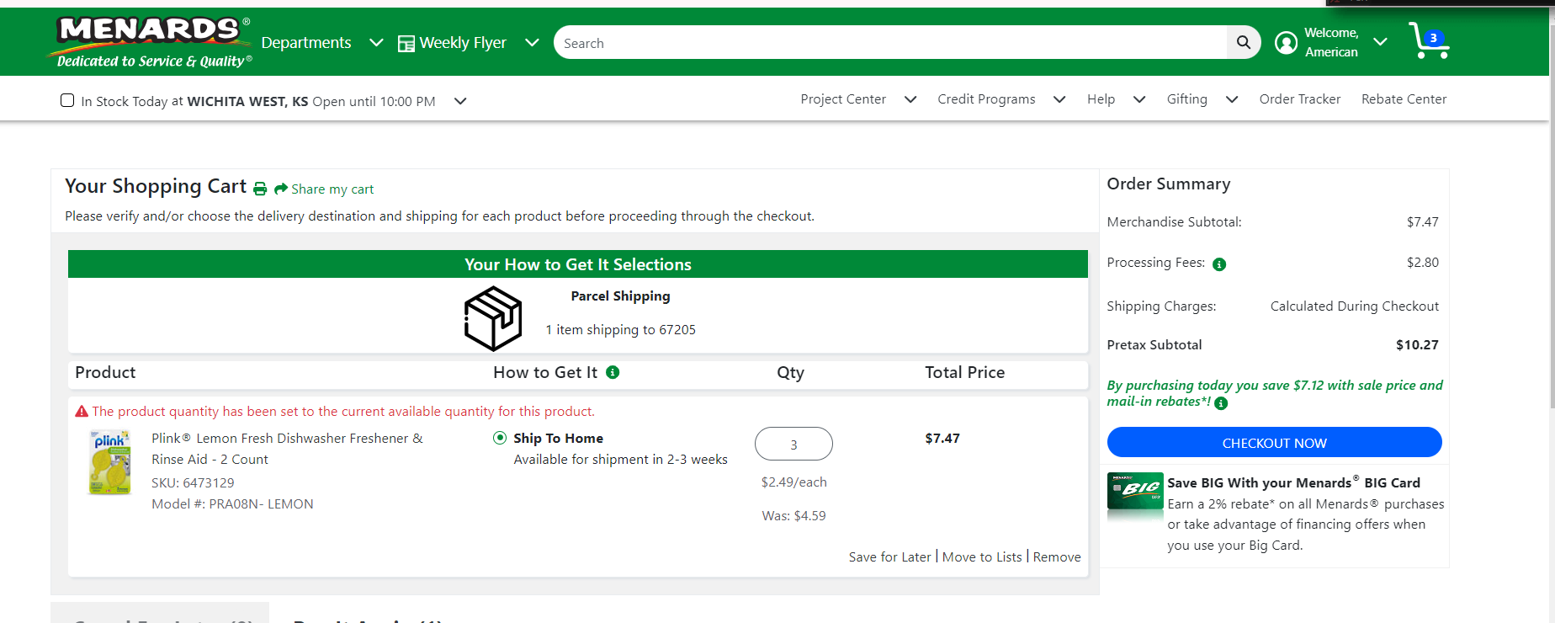Go to Order Tracker
The height and width of the screenshot is (623, 1555).
1299,99
